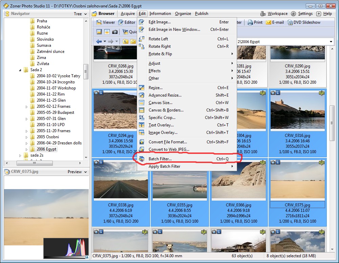Click the thumbnail browser vertical scrollbar
This screenshot has height=263, width=339.
pos(332,123)
